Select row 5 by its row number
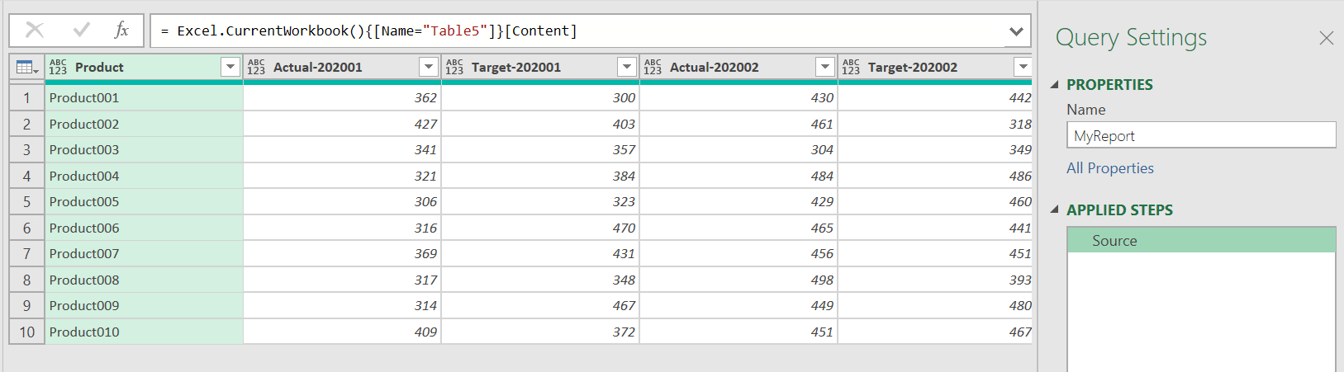Screen dimensions: 1344x372 [26, 202]
